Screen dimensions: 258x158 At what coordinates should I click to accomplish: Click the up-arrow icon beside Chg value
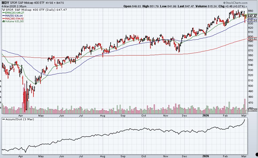(x=246, y=6)
